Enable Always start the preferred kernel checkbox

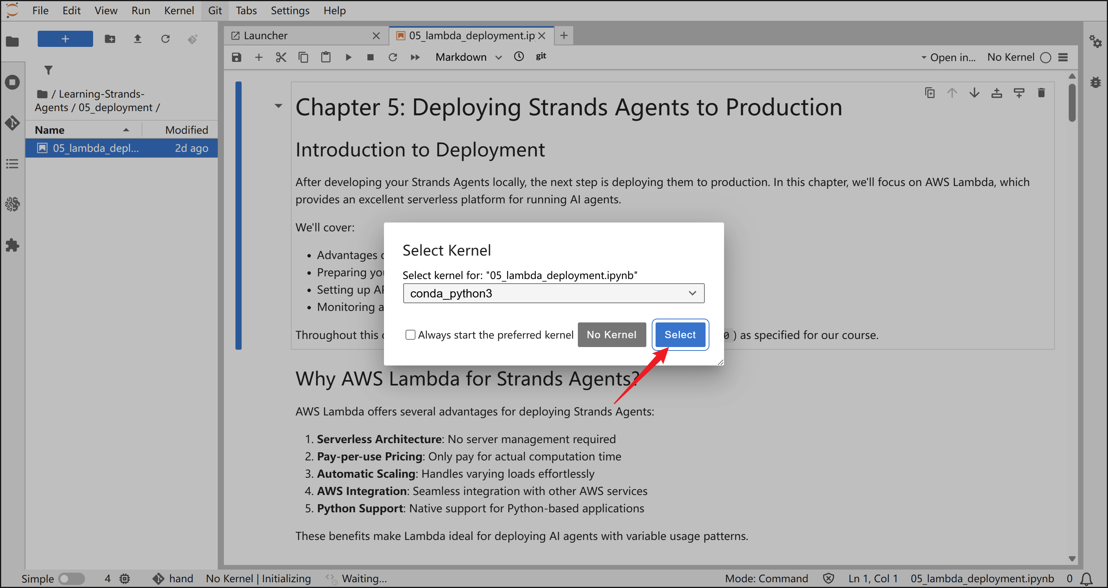pos(410,334)
